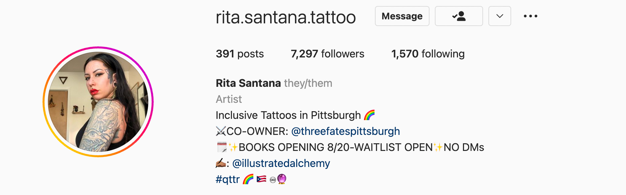The image size is (626, 195).
Task: Click the calendar emoji before BOOKS OPENING
Action: pyautogui.click(x=222, y=147)
